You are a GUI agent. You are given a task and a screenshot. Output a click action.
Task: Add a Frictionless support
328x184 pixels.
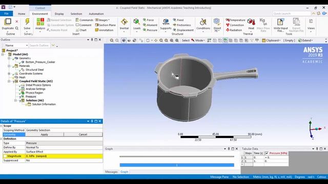tap(182, 25)
